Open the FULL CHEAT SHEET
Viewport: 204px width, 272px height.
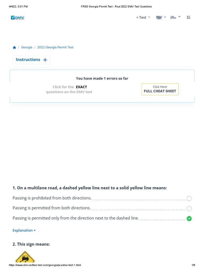(160, 89)
